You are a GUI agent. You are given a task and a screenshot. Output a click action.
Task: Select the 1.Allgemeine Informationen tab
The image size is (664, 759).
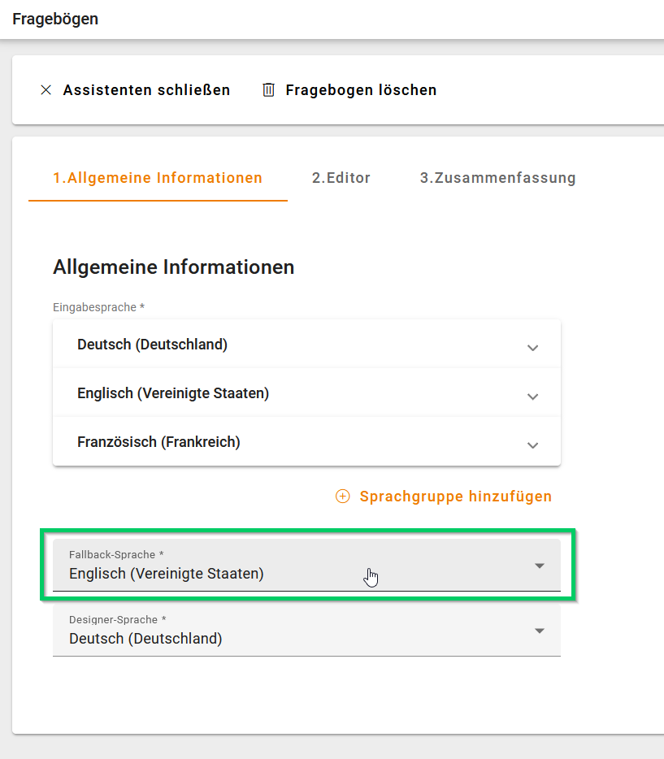[158, 178]
